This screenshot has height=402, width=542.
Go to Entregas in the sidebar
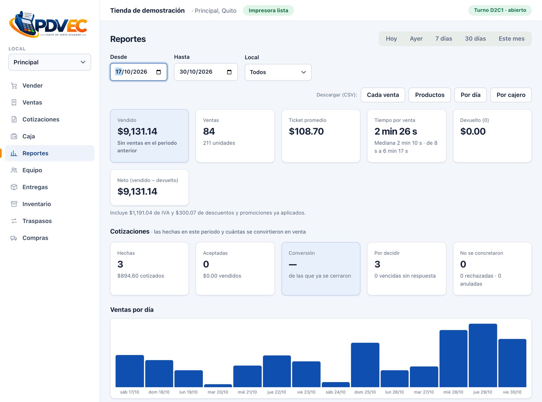click(50, 187)
